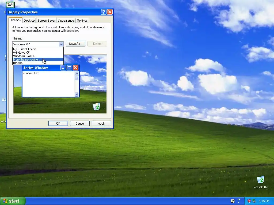The height and width of the screenshot is (205, 274).
Task: Open the Start menu
Action: click(x=13, y=201)
